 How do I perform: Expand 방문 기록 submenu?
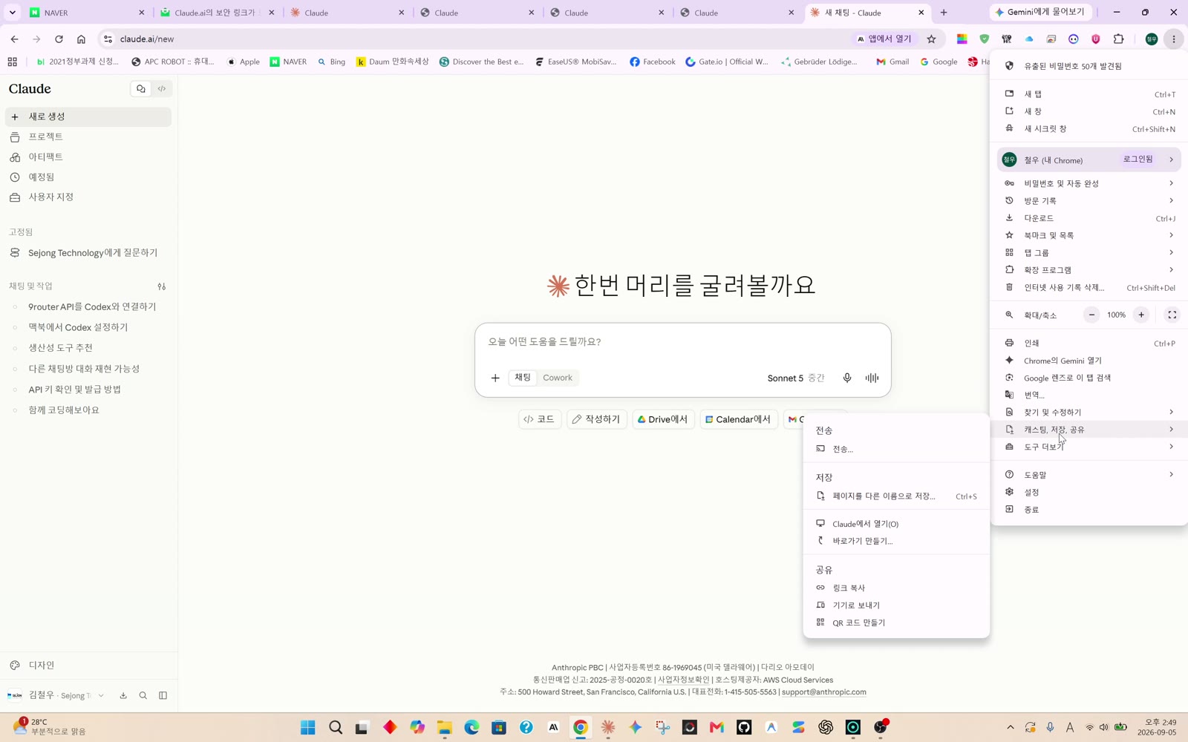(x=1089, y=201)
